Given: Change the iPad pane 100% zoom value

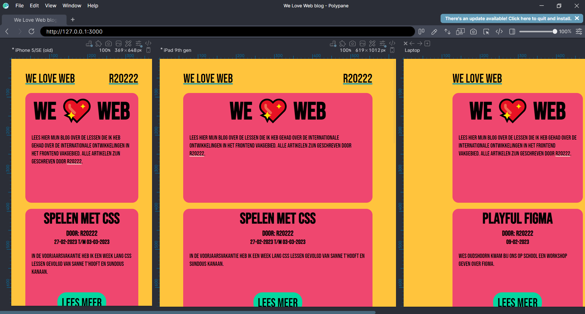Looking at the screenshot, I should pyautogui.click(x=346, y=50).
